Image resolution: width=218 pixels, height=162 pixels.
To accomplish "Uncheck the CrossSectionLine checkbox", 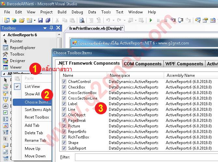I will (x=64, y=98).
